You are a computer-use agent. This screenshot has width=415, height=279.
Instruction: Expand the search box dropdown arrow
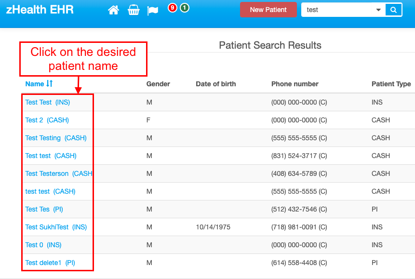coord(378,10)
